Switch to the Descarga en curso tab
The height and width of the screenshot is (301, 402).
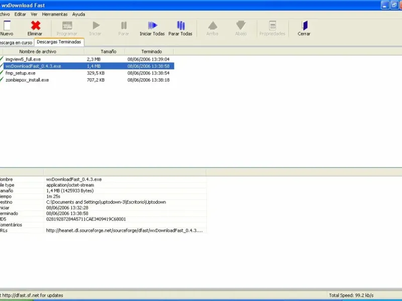pyautogui.click(x=16, y=43)
